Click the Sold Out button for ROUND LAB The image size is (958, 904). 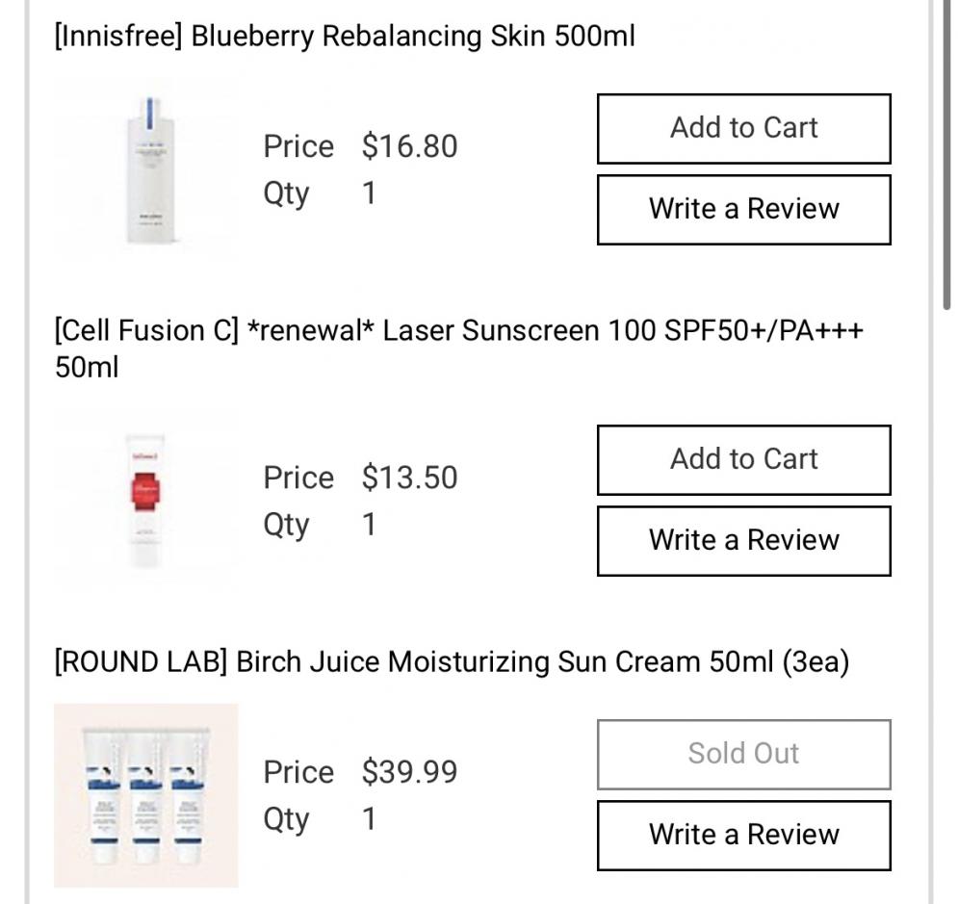(x=743, y=755)
